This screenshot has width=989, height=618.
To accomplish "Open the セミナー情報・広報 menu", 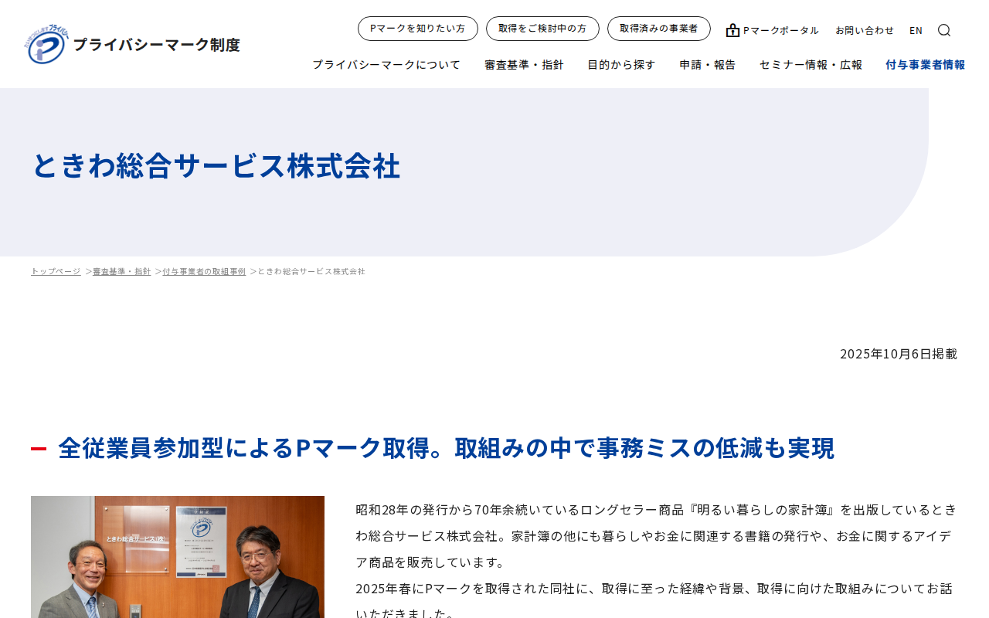I will (x=811, y=65).
